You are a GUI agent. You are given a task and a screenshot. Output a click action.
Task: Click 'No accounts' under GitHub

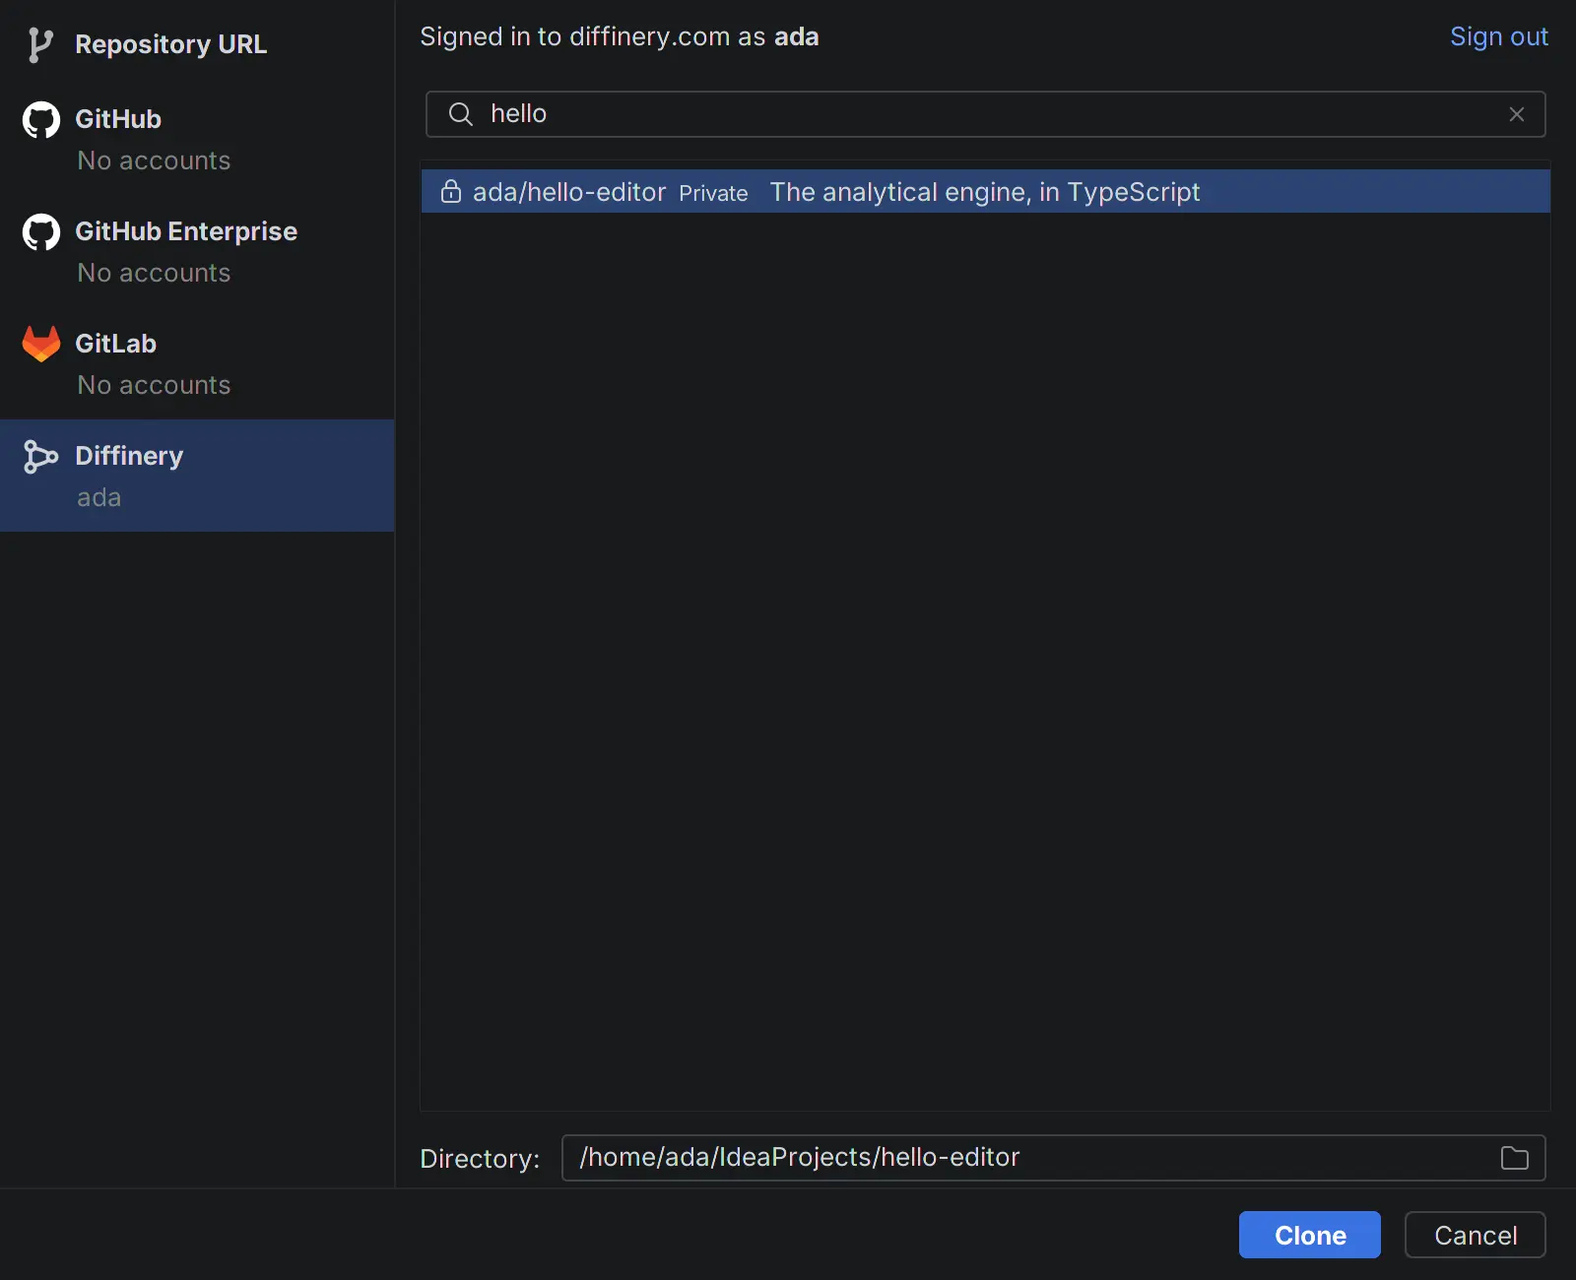pyautogui.click(x=154, y=160)
